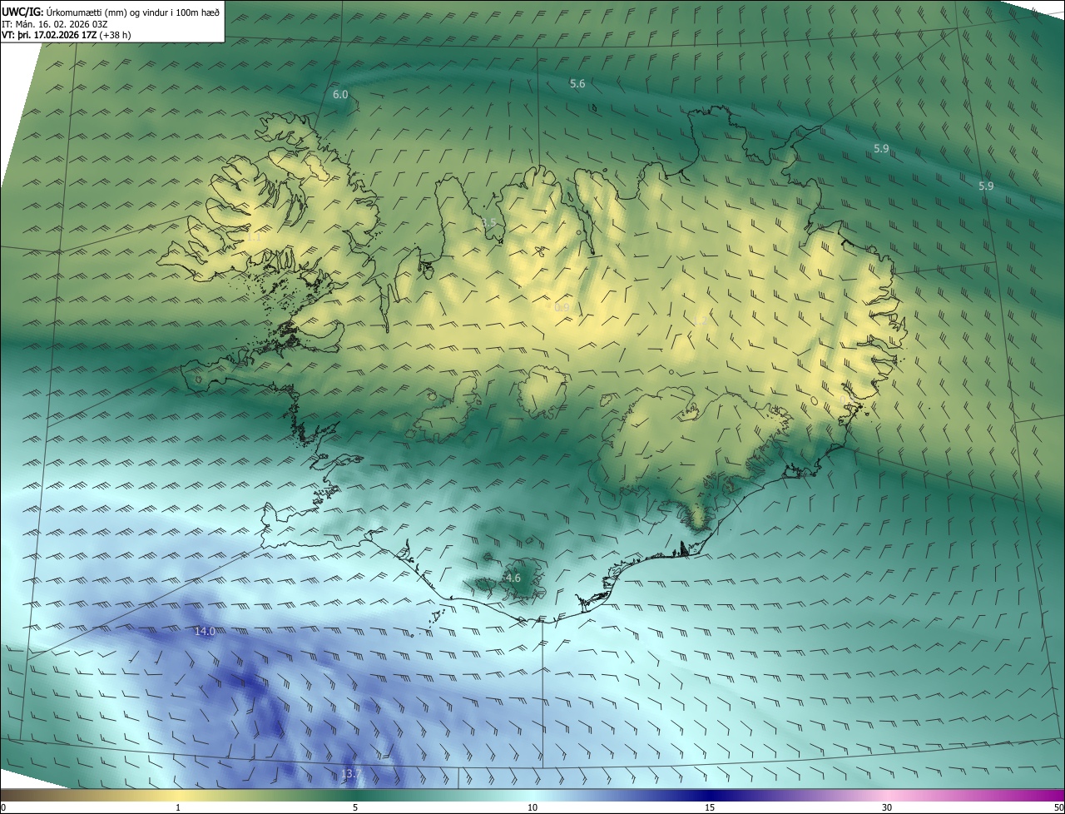Click the 15 tick label on color scale
This screenshot has height=814, width=1065.
coord(710,807)
